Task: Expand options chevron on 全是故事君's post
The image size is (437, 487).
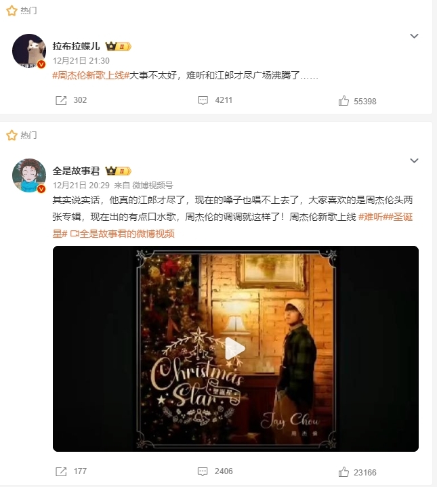Action: click(414, 161)
